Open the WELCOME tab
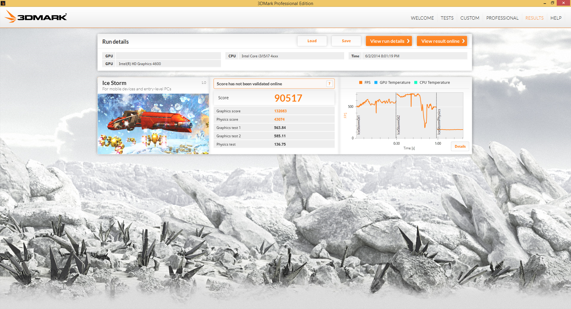 pyautogui.click(x=422, y=18)
